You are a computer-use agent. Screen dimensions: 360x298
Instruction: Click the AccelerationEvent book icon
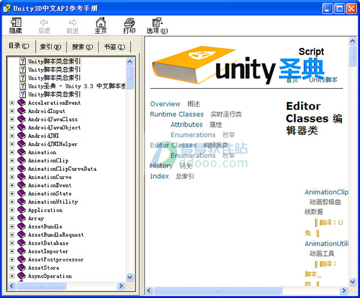click(x=22, y=103)
